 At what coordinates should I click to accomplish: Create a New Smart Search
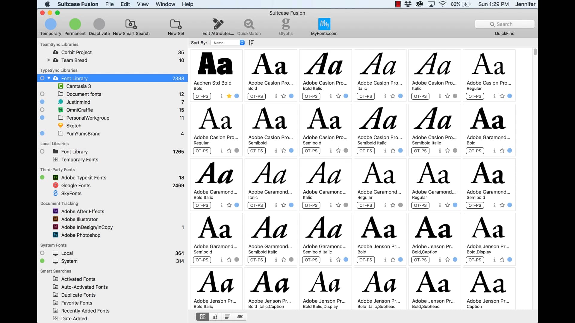click(x=131, y=24)
